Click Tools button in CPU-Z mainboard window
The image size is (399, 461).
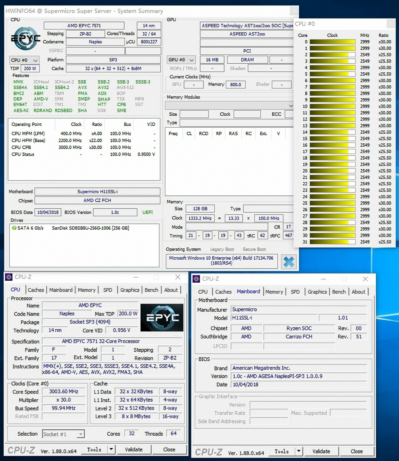[282, 451]
